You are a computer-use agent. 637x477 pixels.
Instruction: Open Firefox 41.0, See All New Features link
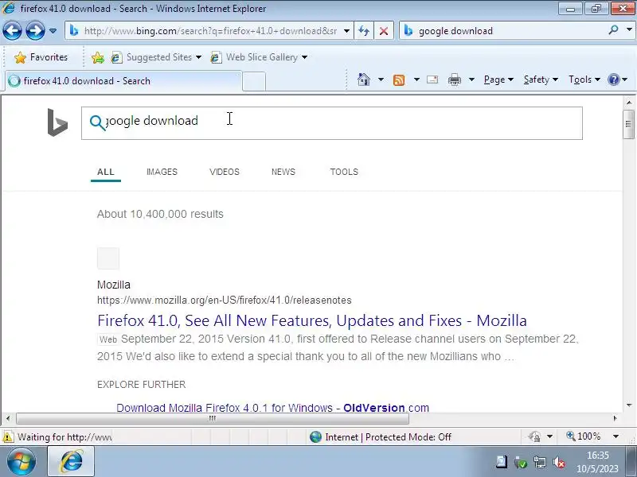pos(311,320)
